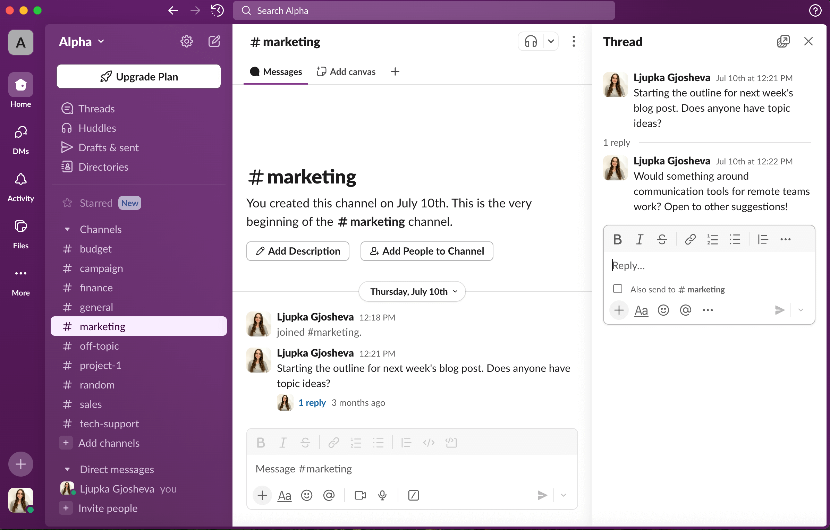
Task: Click the Search Alpha field
Action: pos(423,10)
